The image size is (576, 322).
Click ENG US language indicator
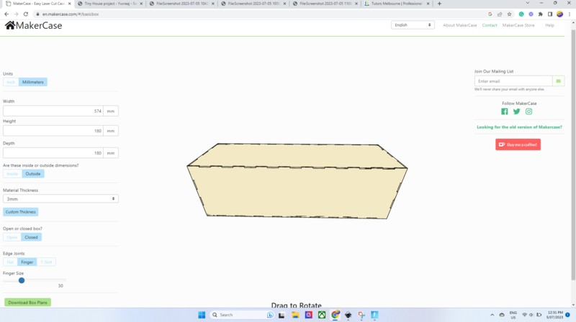point(513,315)
